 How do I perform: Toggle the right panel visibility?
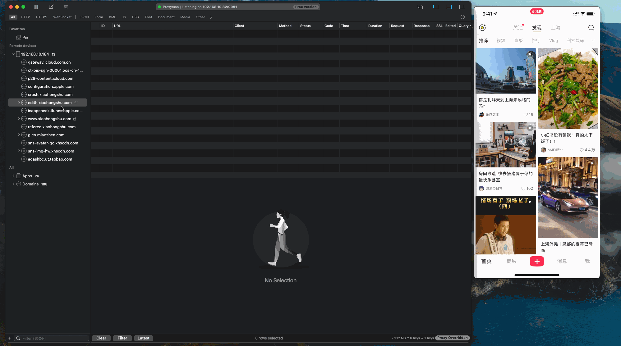[462, 7]
